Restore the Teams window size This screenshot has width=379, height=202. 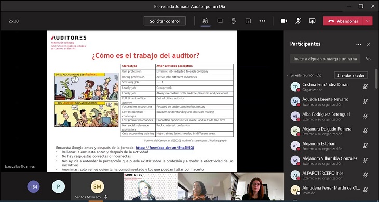click(361, 6)
